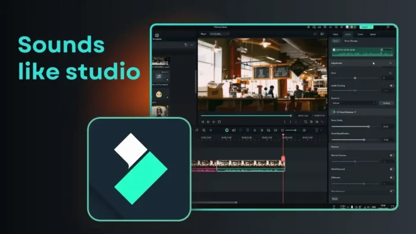Open the three-dot menu in the media panel

pyautogui.click(x=191, y=45)
